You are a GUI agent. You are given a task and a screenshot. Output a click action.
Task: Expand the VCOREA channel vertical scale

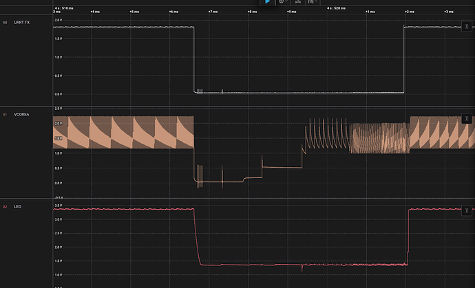click(467, 119)
